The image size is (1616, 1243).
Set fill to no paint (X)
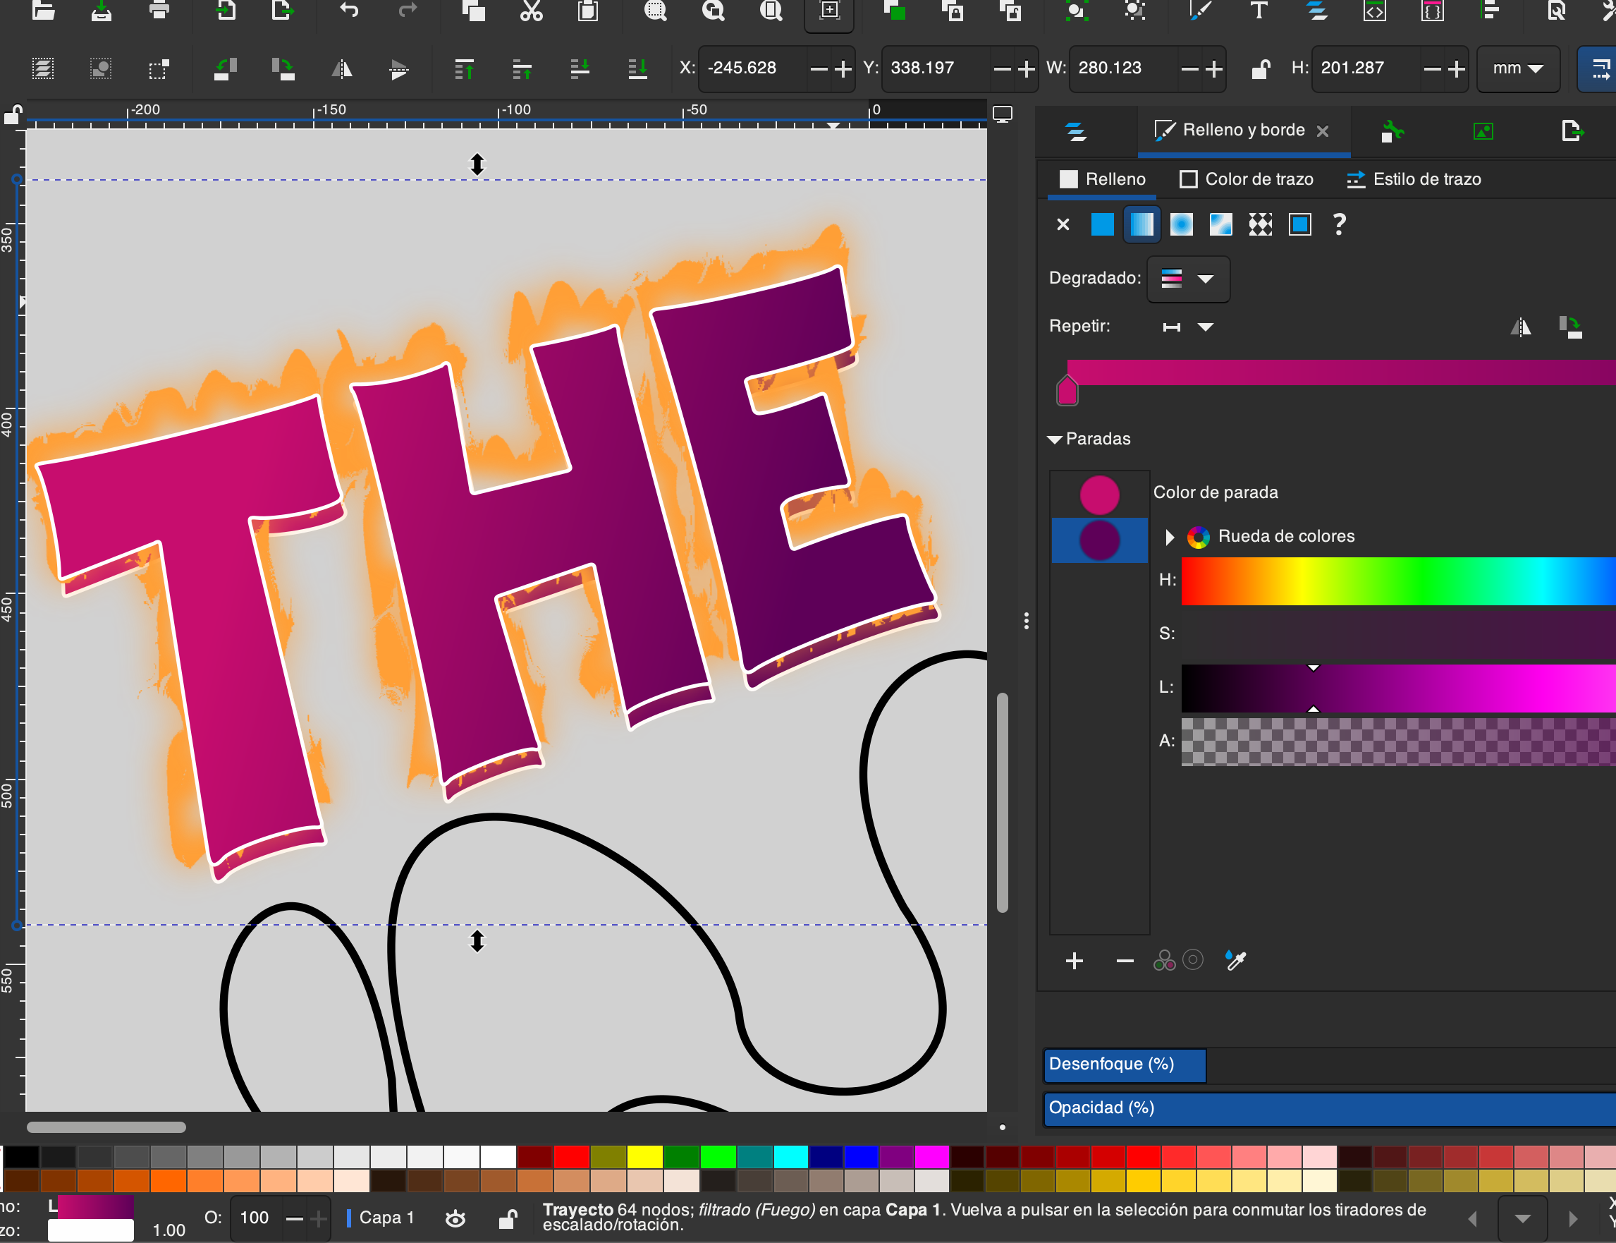point(1063,224)
